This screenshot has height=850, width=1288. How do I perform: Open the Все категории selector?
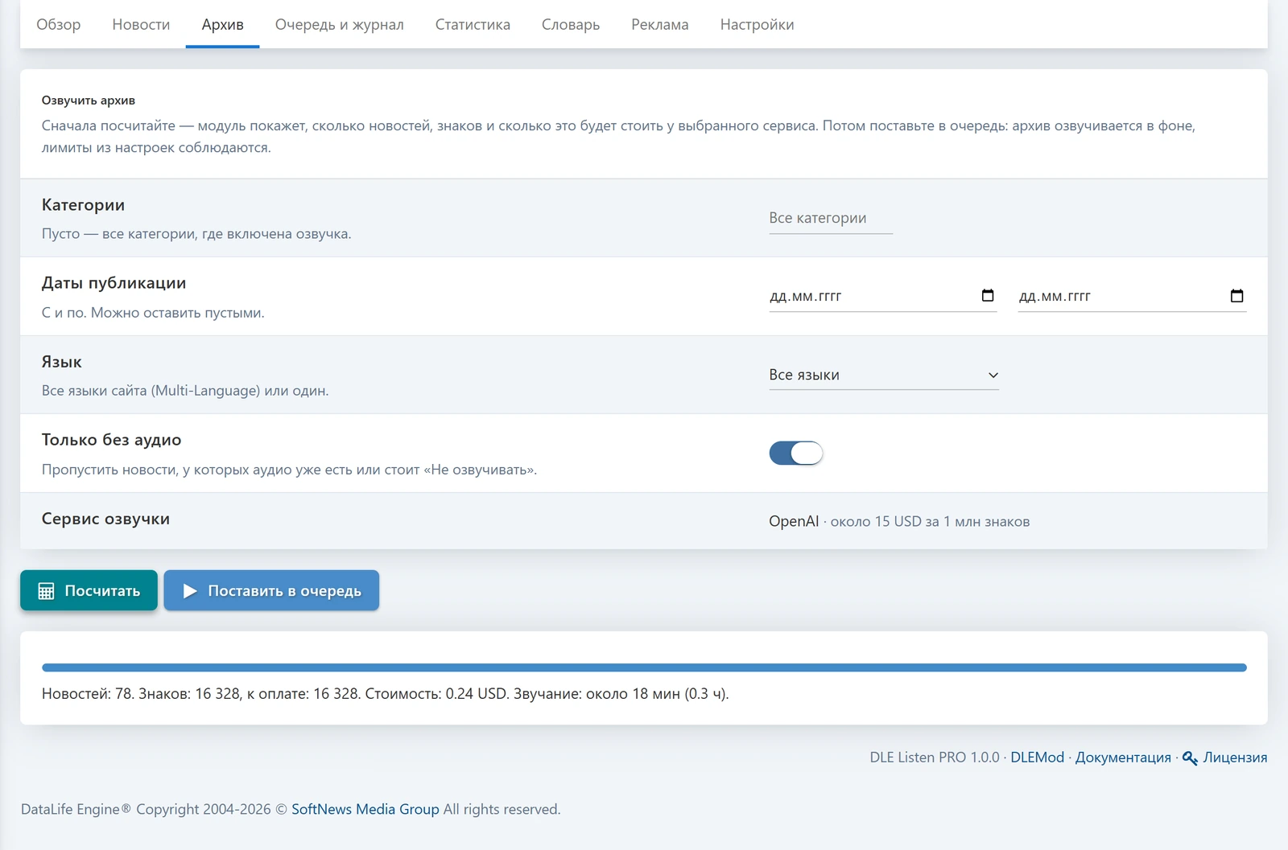(x=831, y=218)
